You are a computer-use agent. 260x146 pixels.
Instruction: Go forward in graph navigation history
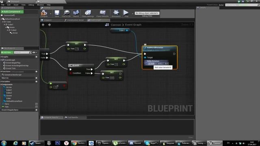[50, 25]
